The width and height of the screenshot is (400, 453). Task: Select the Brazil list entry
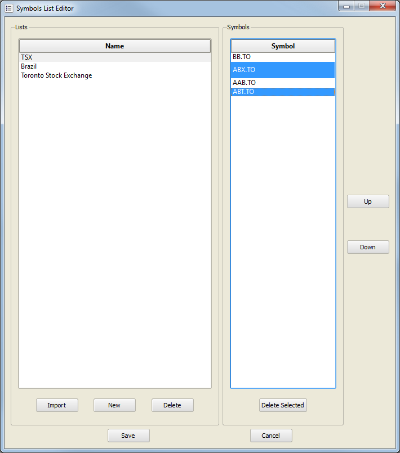pyautogui.click(x=29, y=66)
